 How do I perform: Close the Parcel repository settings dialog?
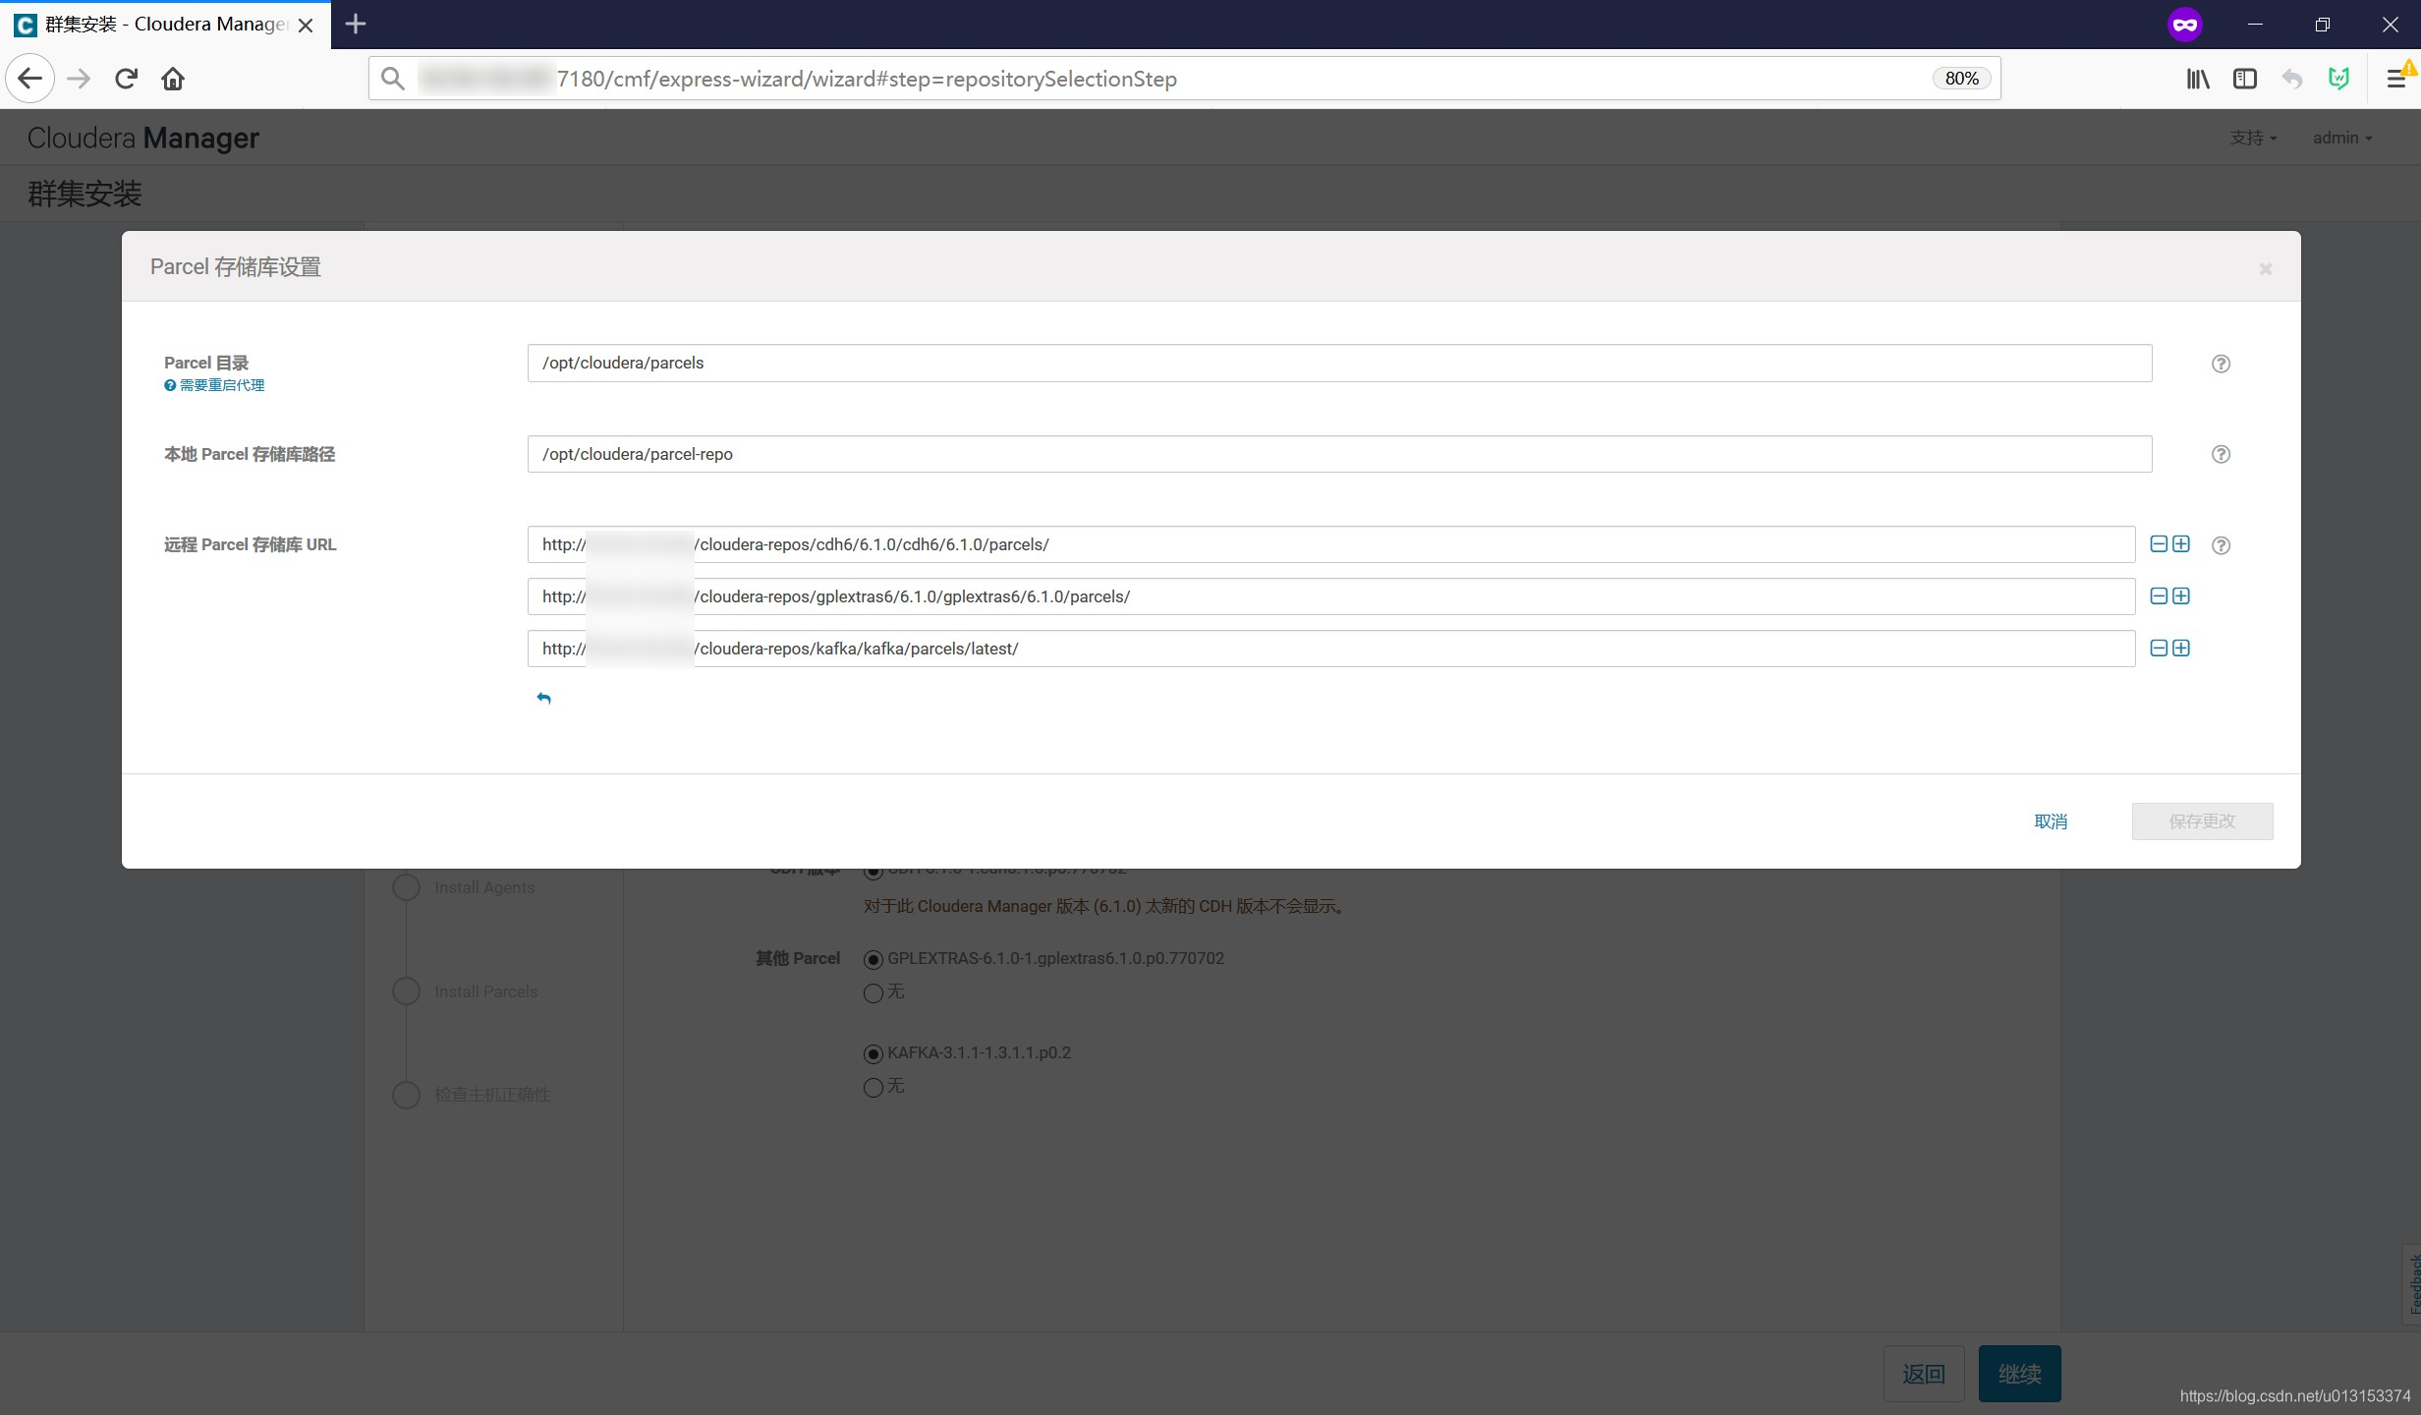2265,268
